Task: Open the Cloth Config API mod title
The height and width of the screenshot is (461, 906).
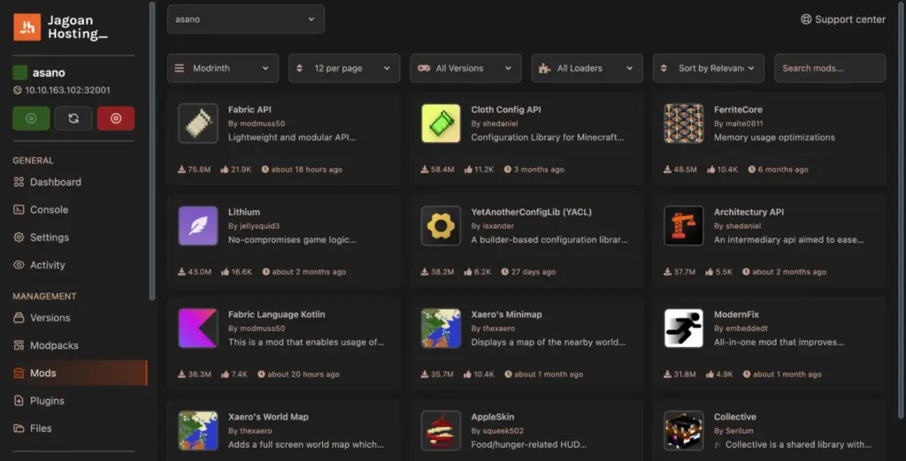Action: (x=506, y=110)
